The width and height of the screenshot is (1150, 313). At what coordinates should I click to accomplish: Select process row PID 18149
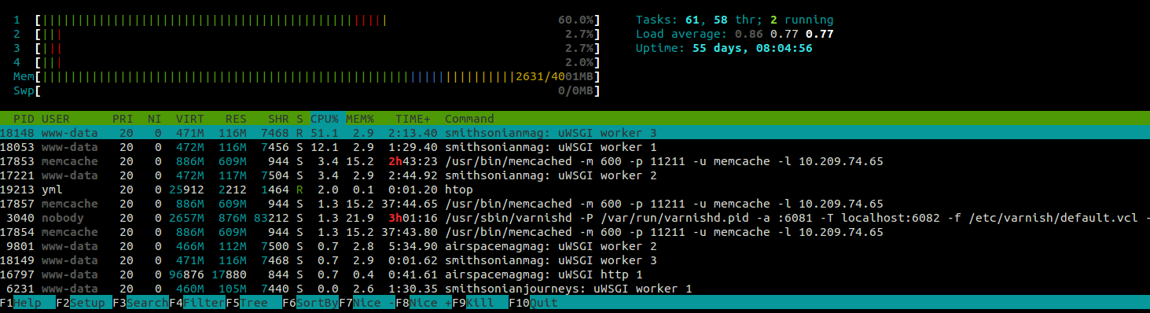point(575,260)
